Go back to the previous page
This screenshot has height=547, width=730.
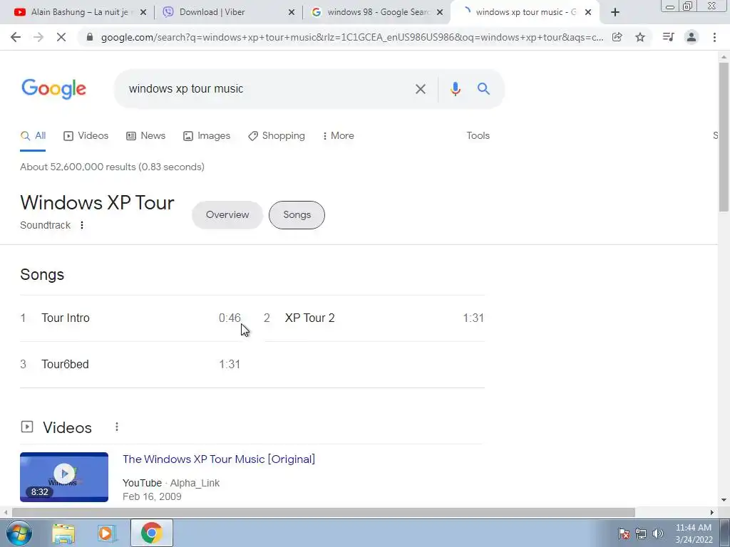pyautogui.click(x=16, y=37)
